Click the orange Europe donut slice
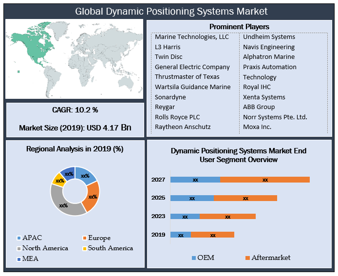This screenshot has width=338, height=276. [x=92, y=197]
